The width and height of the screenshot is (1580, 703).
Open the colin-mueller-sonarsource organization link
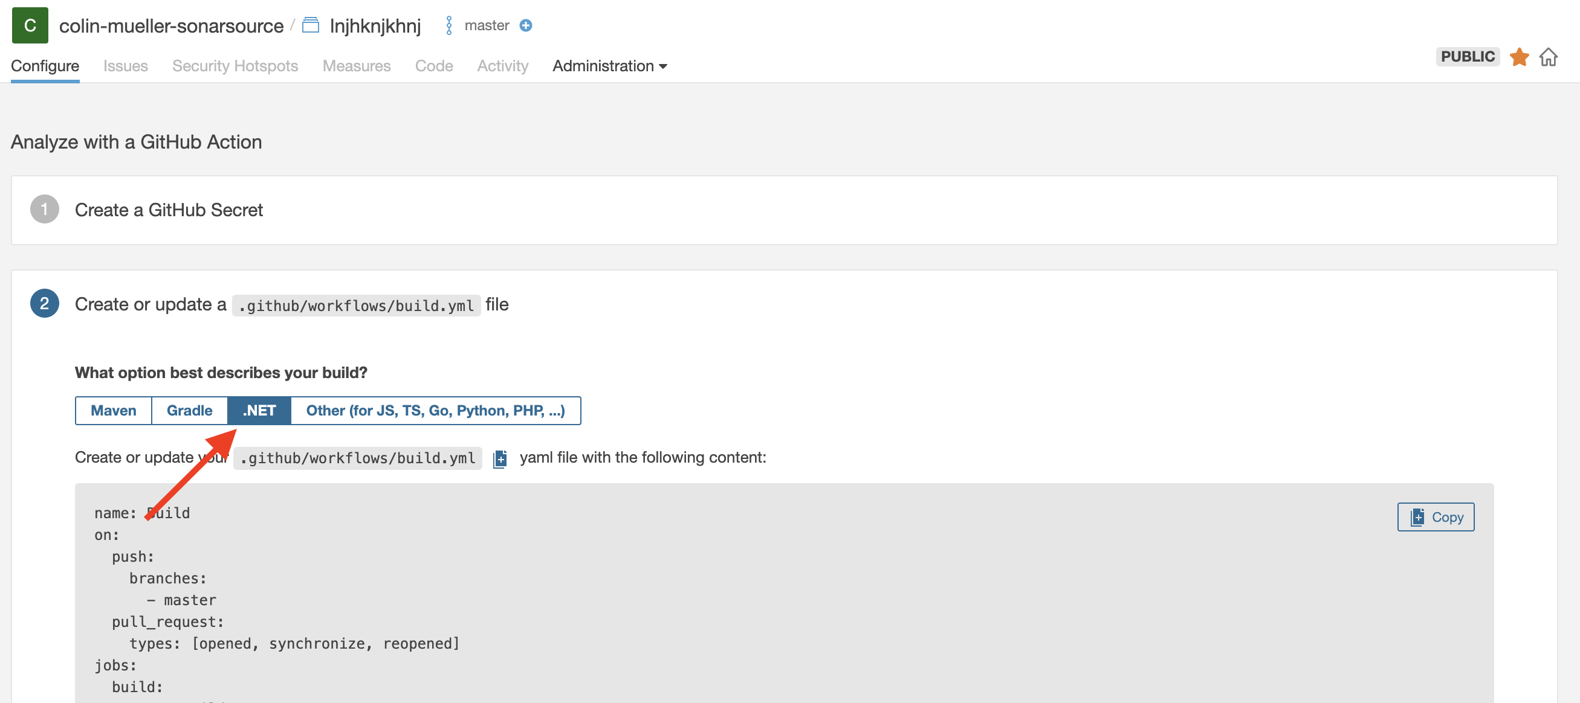pyautogui.click(x=171, y=26)
